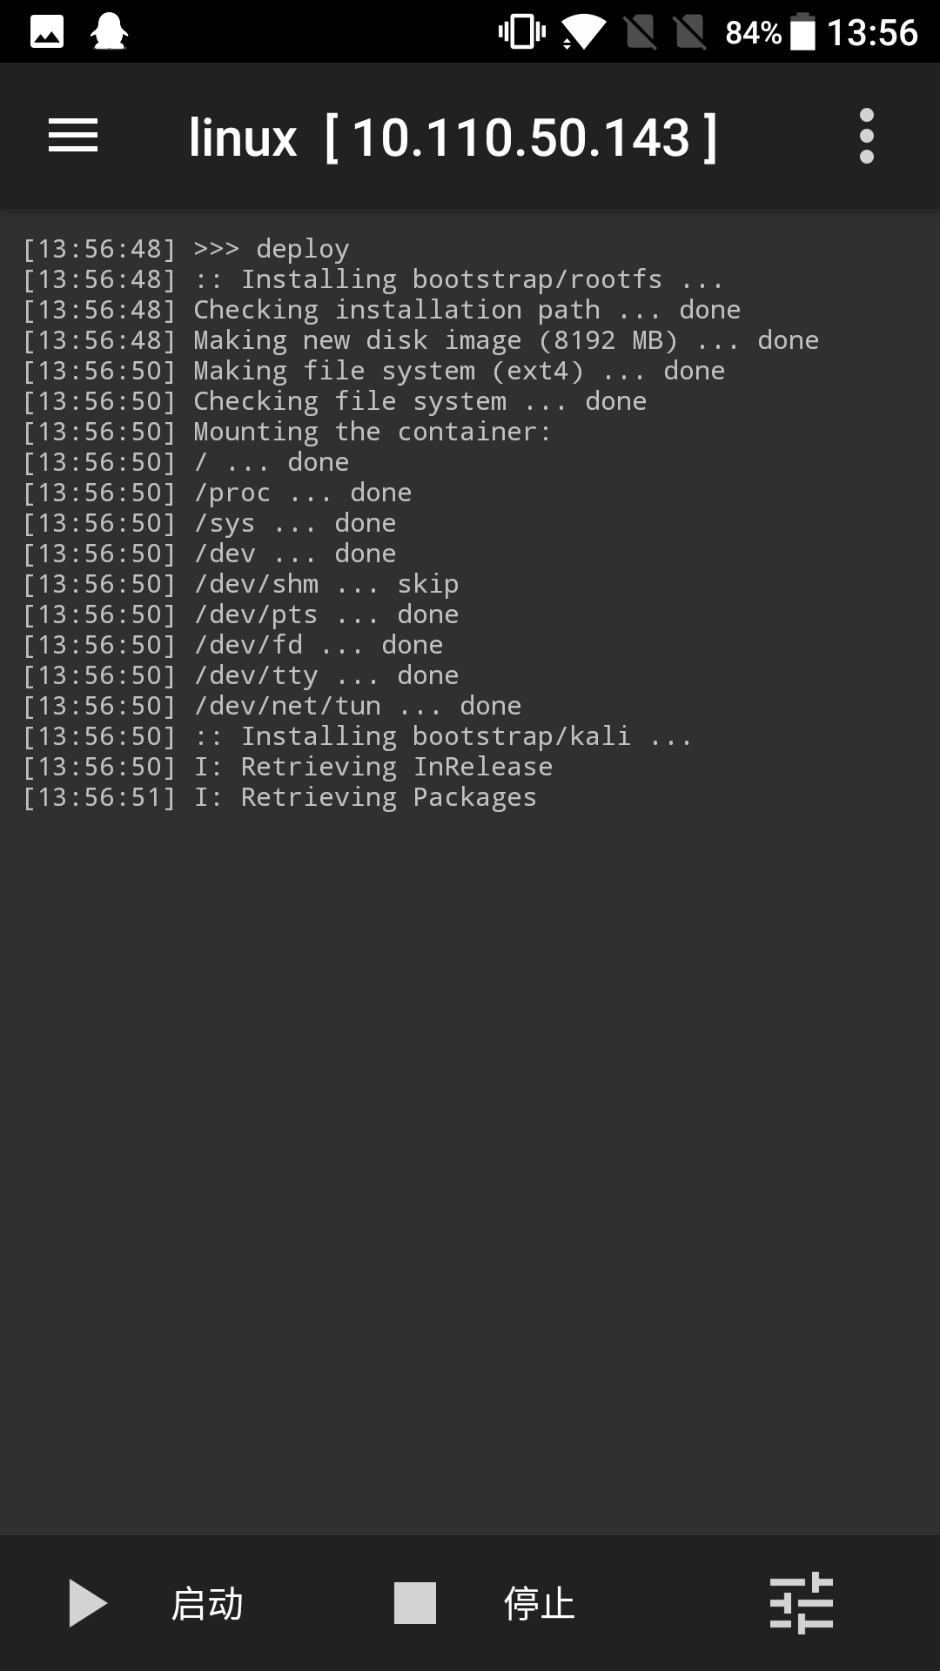Screen dimensions: 940x1671
Task: Select the 'Making new disk image' log line
Action: [x=420, y=340]
